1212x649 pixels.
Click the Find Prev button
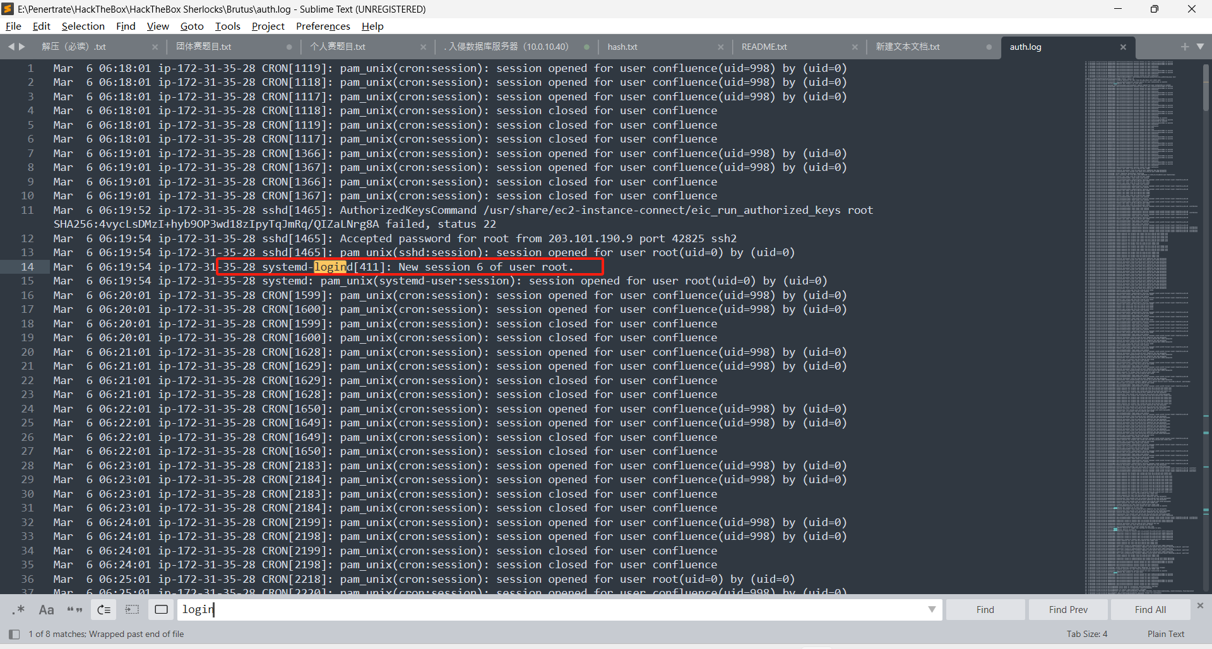(x=1068, y=609)
